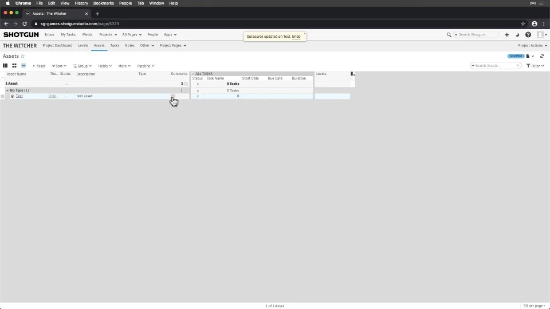Reload the browser page
Viewport: 550px width, 309px height.
(25, 24)
